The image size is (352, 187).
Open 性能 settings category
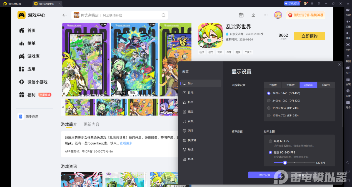click(201, 93)
